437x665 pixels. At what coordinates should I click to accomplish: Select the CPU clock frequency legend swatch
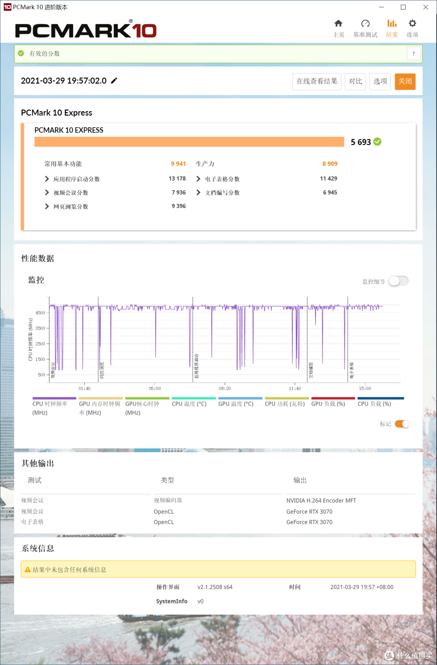(x=54, y=398)
